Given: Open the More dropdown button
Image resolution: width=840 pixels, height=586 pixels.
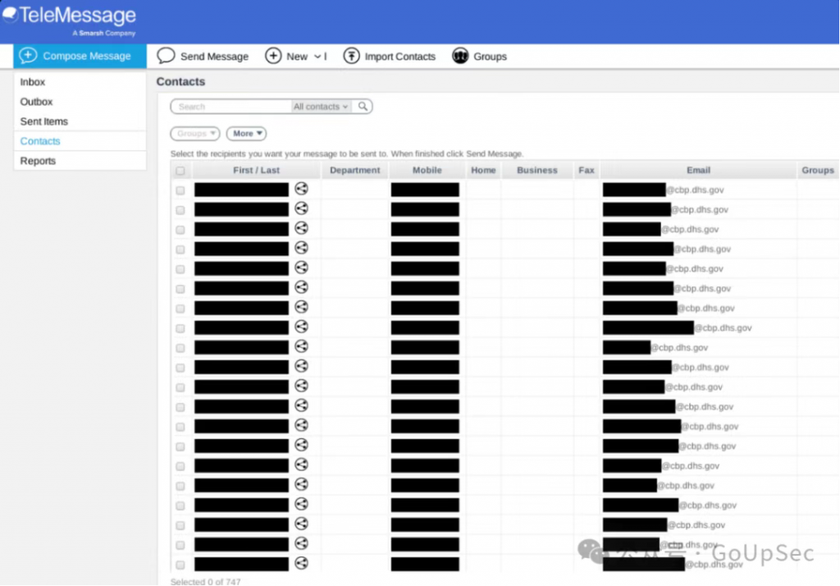Looking at the screenshot, I should pos(246,133).
